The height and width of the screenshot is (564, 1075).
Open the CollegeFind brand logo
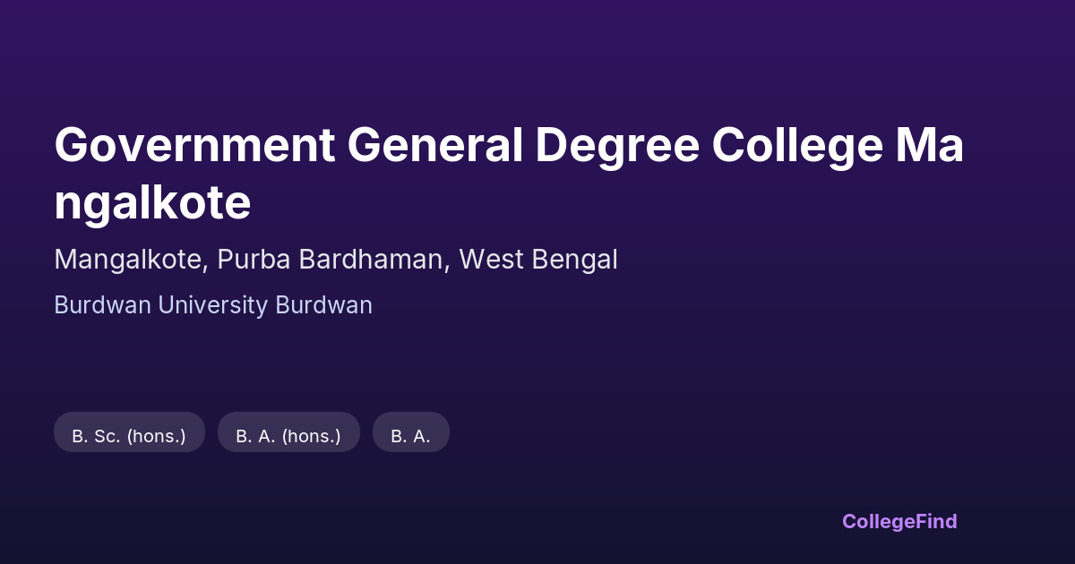click(899, 521)
